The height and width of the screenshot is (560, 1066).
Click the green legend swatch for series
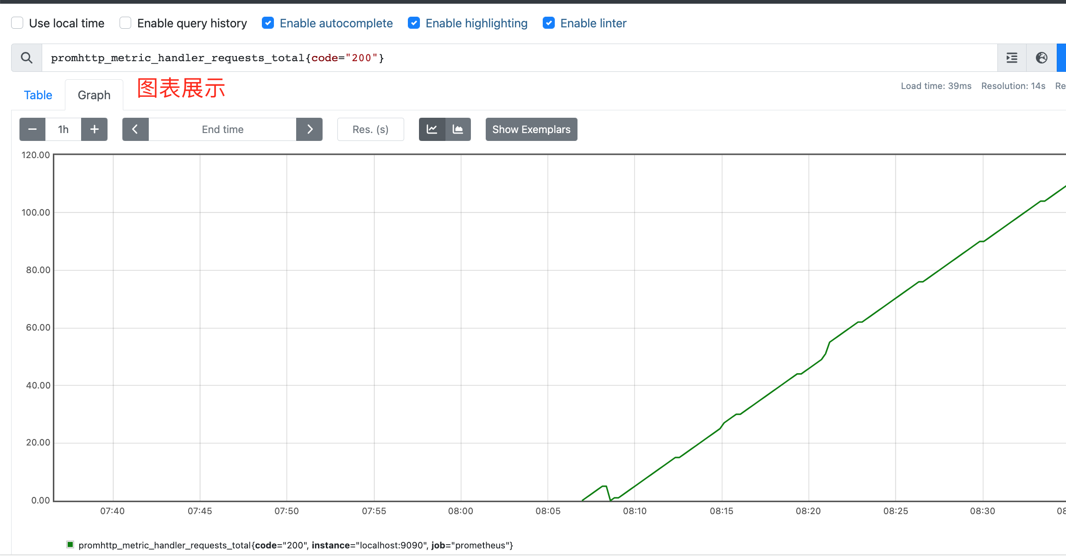tap(70, 545)
